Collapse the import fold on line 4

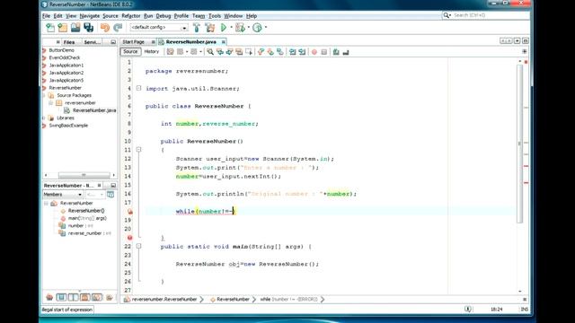138,88
